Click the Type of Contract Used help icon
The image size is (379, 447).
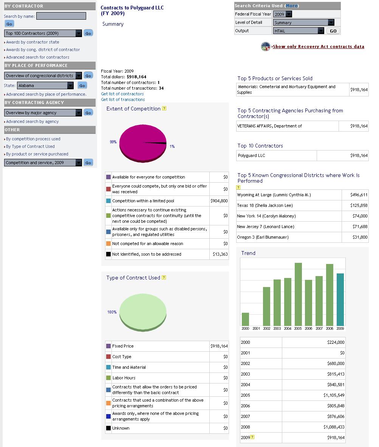point(164,277)
